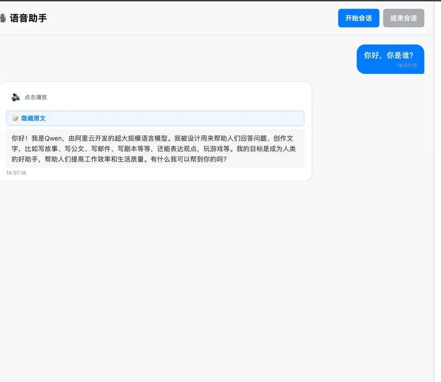This screenshot has width=441, height=382.
Task: End the conversation with the 结束会话 button
Action: [403, 18]
